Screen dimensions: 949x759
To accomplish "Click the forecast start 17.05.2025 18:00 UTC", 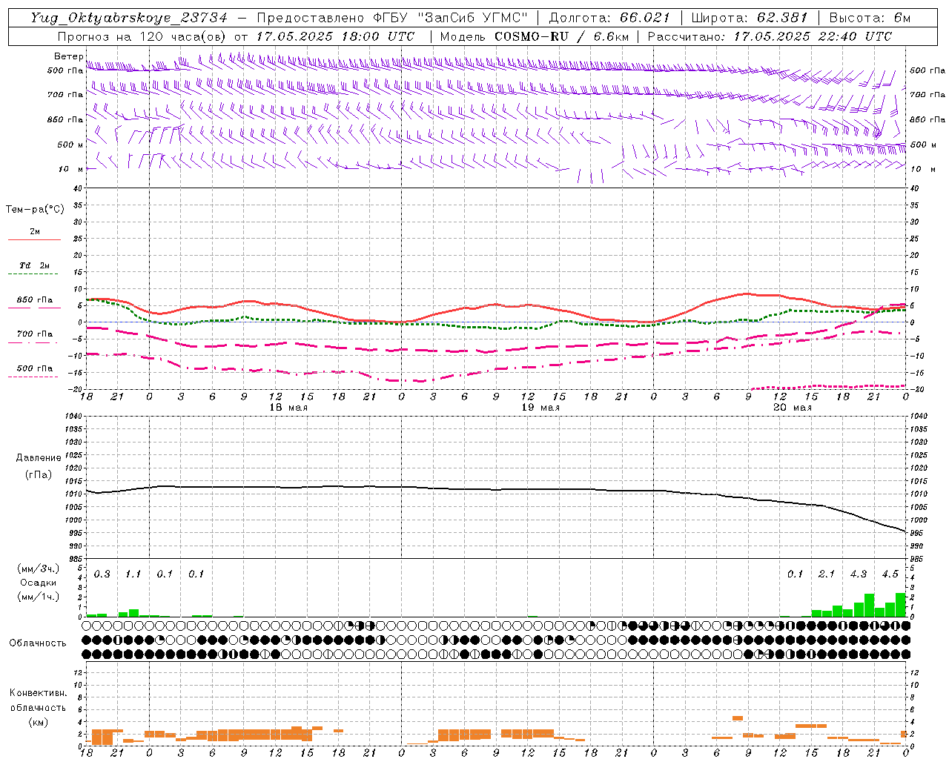I will [x=335, y=36].
